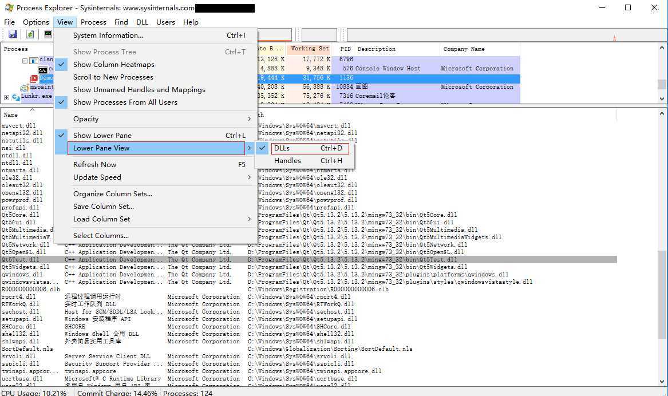Open the Process menu
Image resolution: width=668 pixels, height=396 pixels.
(93, 22)
